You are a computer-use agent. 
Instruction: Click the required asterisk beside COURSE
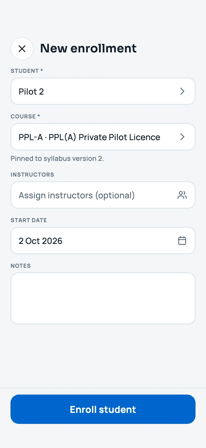pos(39,116)
